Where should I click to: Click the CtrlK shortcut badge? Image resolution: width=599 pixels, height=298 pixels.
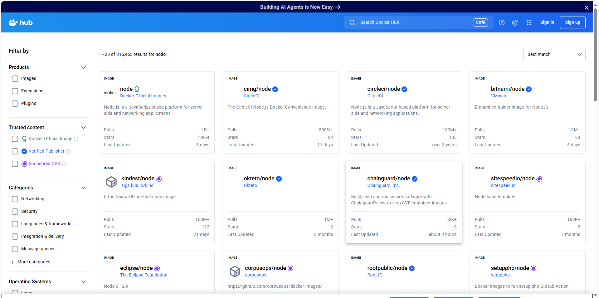[x=480, y=22]
